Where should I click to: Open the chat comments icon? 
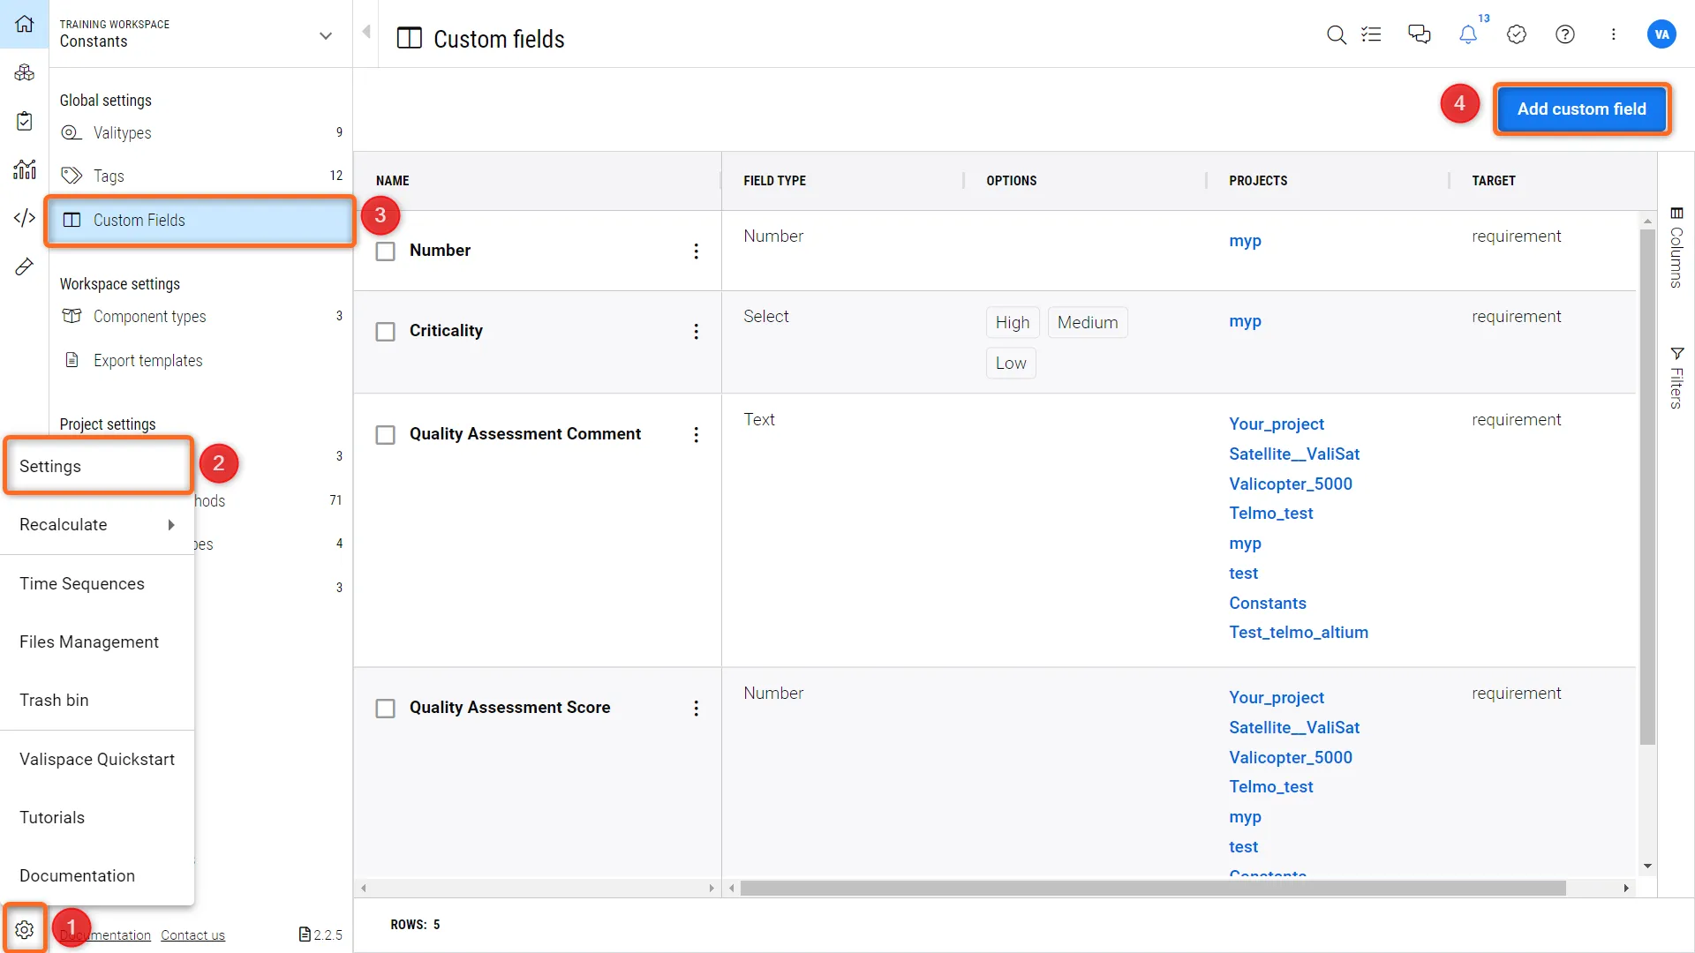(1419, 34)
